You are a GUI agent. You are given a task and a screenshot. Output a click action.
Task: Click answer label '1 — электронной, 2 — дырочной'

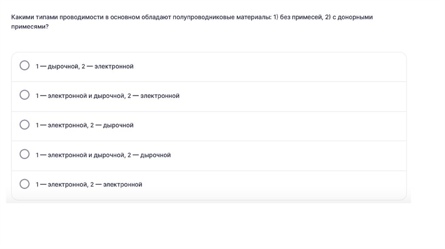[84, 125]
